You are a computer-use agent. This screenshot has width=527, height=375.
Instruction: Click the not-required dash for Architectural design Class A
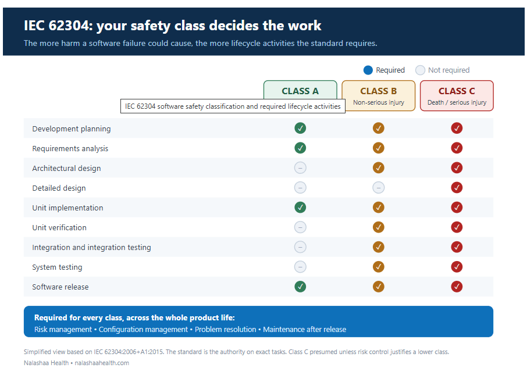coord(300,167)
